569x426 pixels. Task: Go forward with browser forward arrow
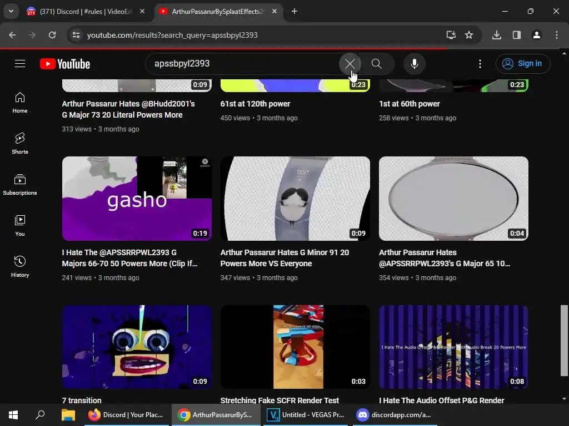coord(32,35)
